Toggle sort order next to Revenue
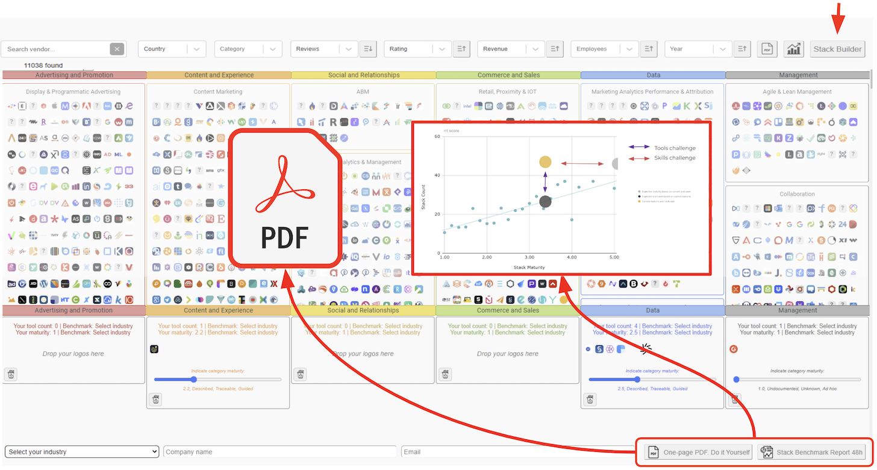This screenshot has width=877, height=470. [x=555, y=49]
